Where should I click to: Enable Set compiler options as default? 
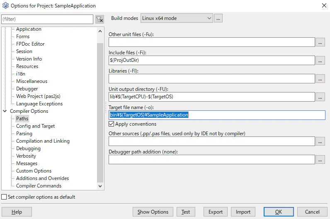pyautogui.click(x=4, y=197)
